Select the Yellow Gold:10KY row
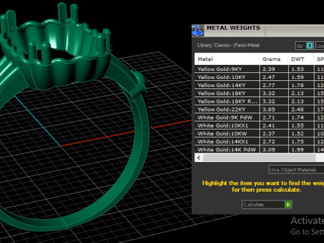The image size is (324, 243). pos(259,77)
